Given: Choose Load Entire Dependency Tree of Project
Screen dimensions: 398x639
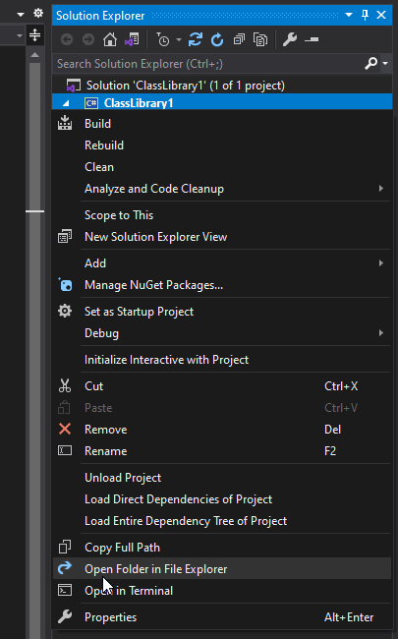Looking at the screenshot, I should (222, 521).
